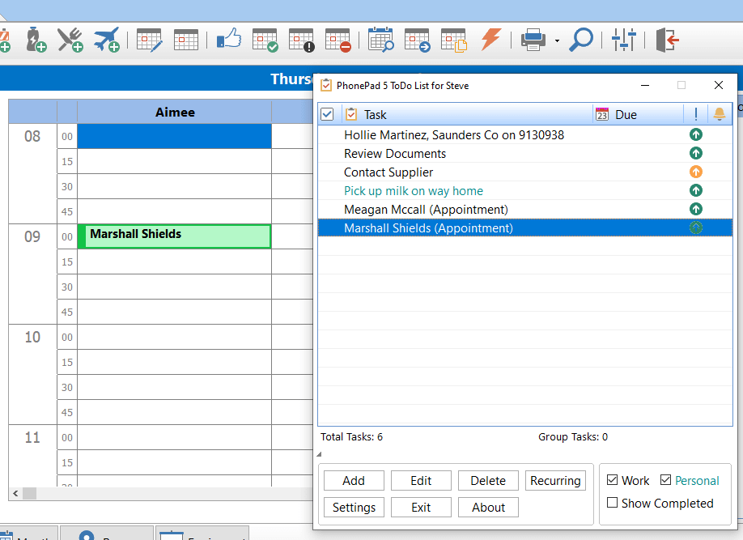Image resolution: width=743 pixels, height=540 pixels.
Task: Toggle the Personal checkbox
Action: point(665,480)
